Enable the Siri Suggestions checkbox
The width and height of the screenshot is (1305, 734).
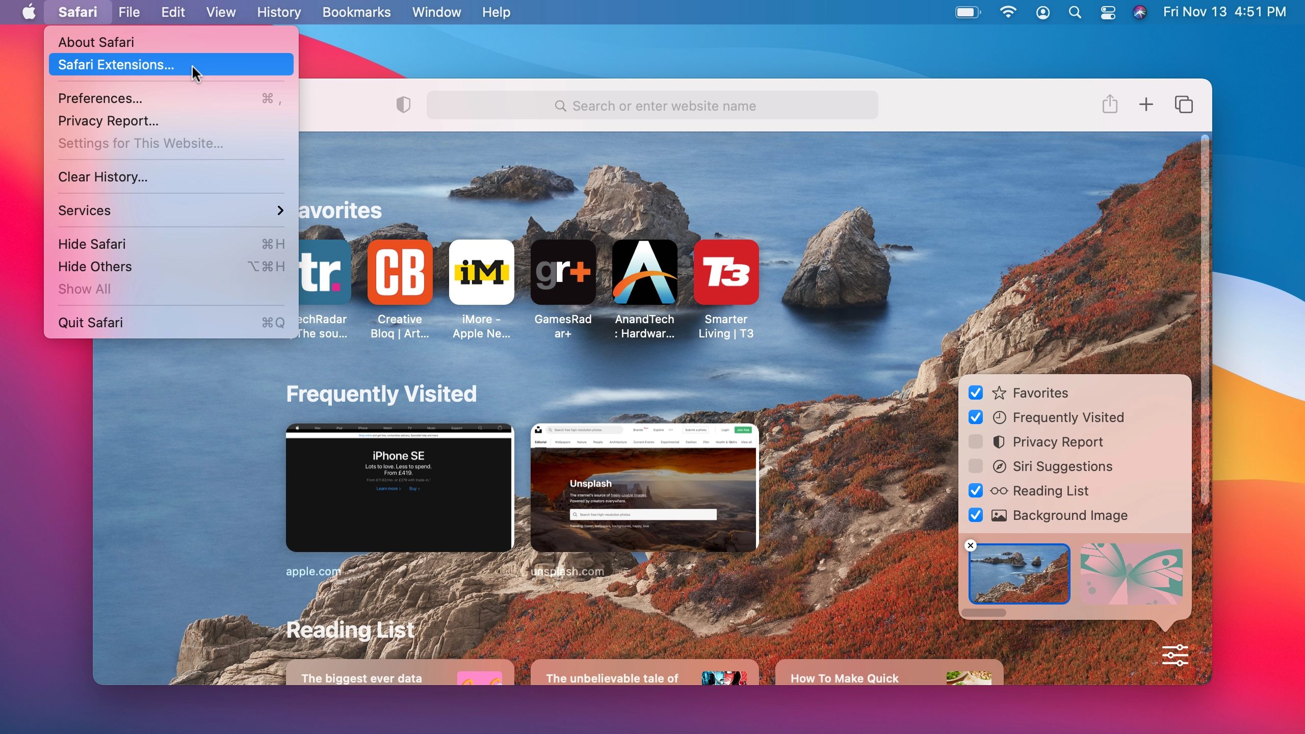point(976,466)
